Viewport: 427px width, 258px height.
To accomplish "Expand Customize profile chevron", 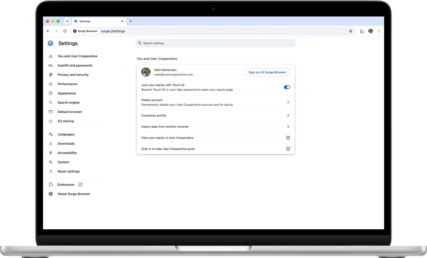I will (288, 115).
